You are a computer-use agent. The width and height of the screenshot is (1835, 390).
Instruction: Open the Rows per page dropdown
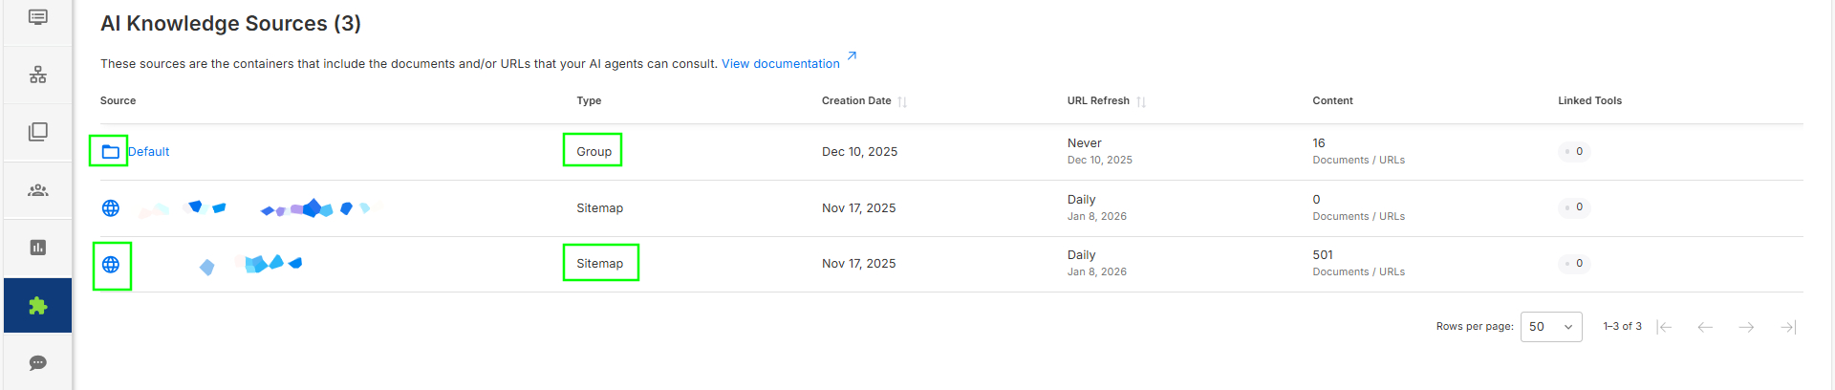pos(1551,327)
